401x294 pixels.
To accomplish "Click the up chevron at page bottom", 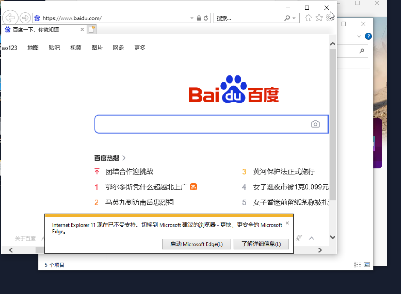I will tap(312, 238).
